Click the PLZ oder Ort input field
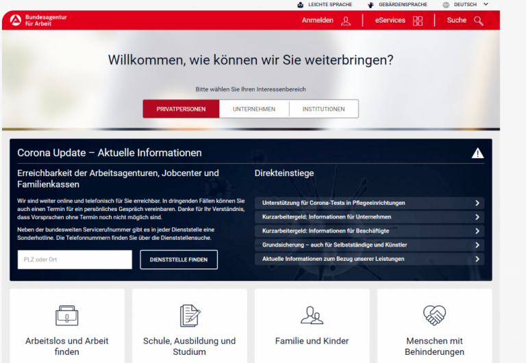 (75, 260)
